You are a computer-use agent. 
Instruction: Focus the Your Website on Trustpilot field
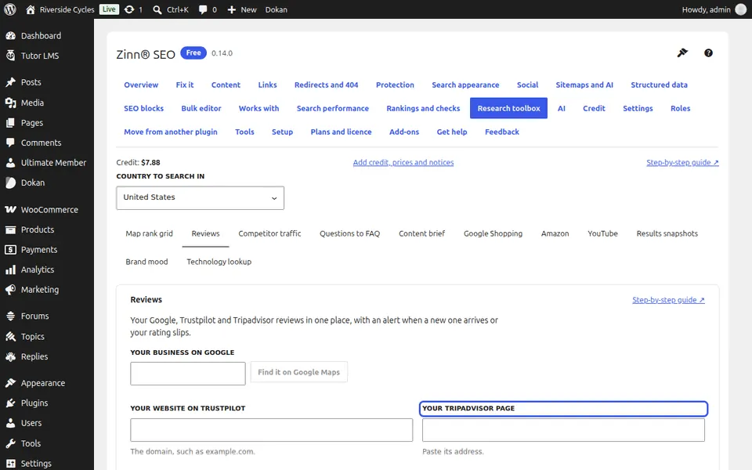(x=272, y=430)
